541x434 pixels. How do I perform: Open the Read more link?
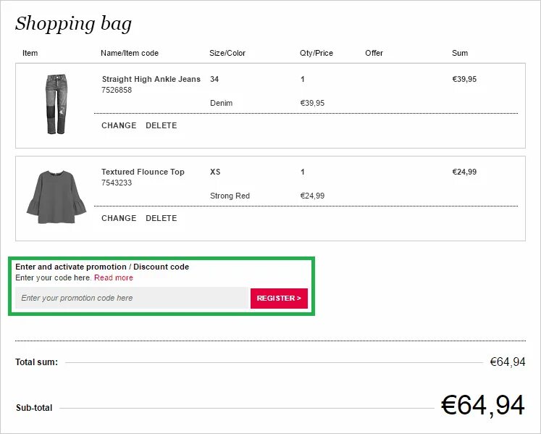tap(114, 277)
